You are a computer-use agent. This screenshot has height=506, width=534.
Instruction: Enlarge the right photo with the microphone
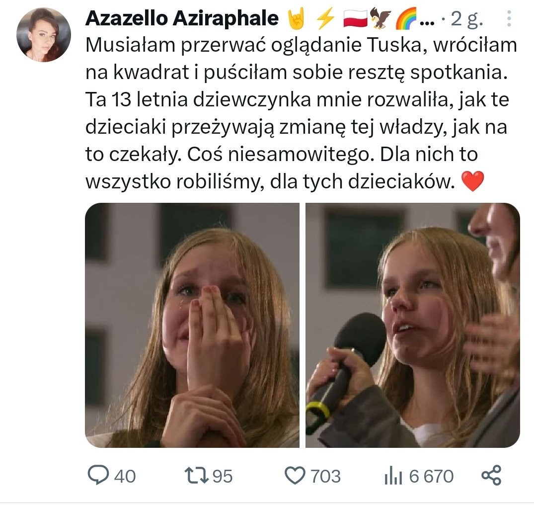pos(412,325)
